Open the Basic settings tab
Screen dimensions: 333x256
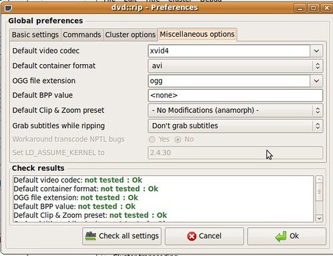(x=35, y=35)
